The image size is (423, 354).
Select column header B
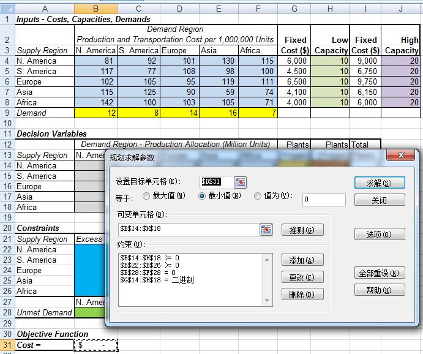[x=95, y=9]
